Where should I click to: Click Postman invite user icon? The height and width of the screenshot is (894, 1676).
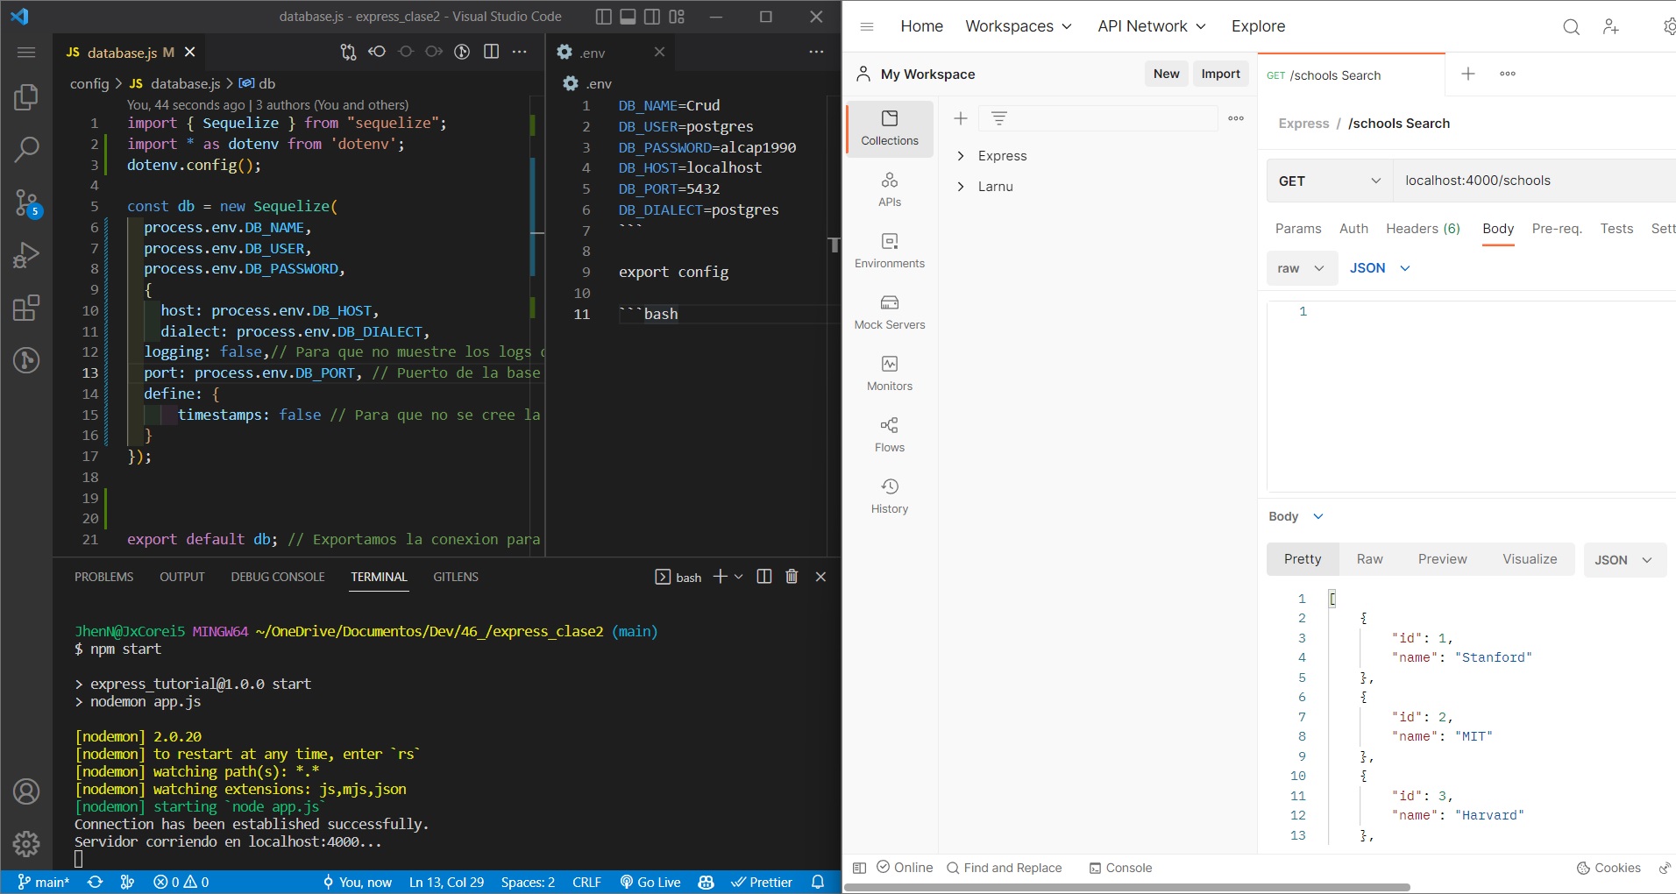[1611, 27]
